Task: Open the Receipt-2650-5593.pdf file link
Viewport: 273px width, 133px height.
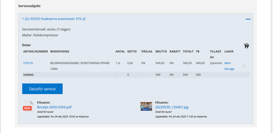Action: tap(54, 107)
